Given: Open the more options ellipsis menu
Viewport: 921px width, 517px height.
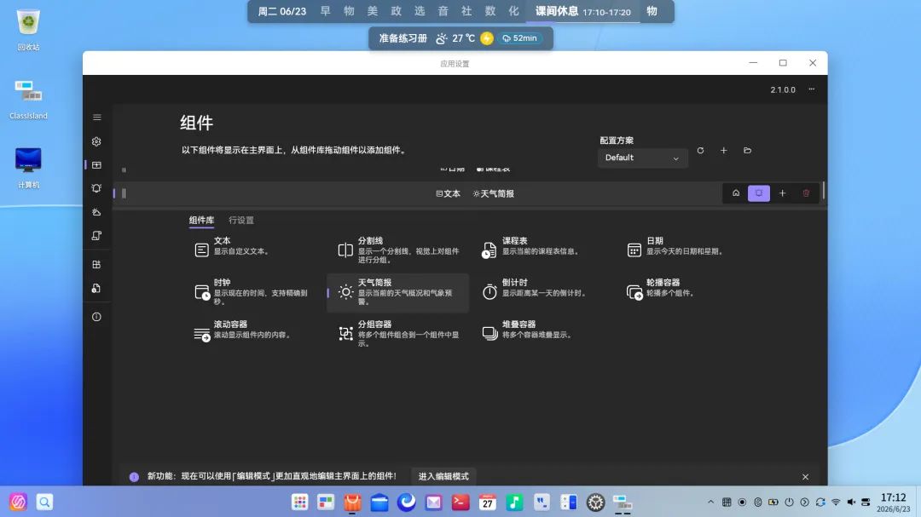Looking at the screenshot, I should 812,89.
